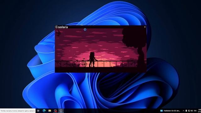
Task: Close the Solara window
Action: (145, 27)
